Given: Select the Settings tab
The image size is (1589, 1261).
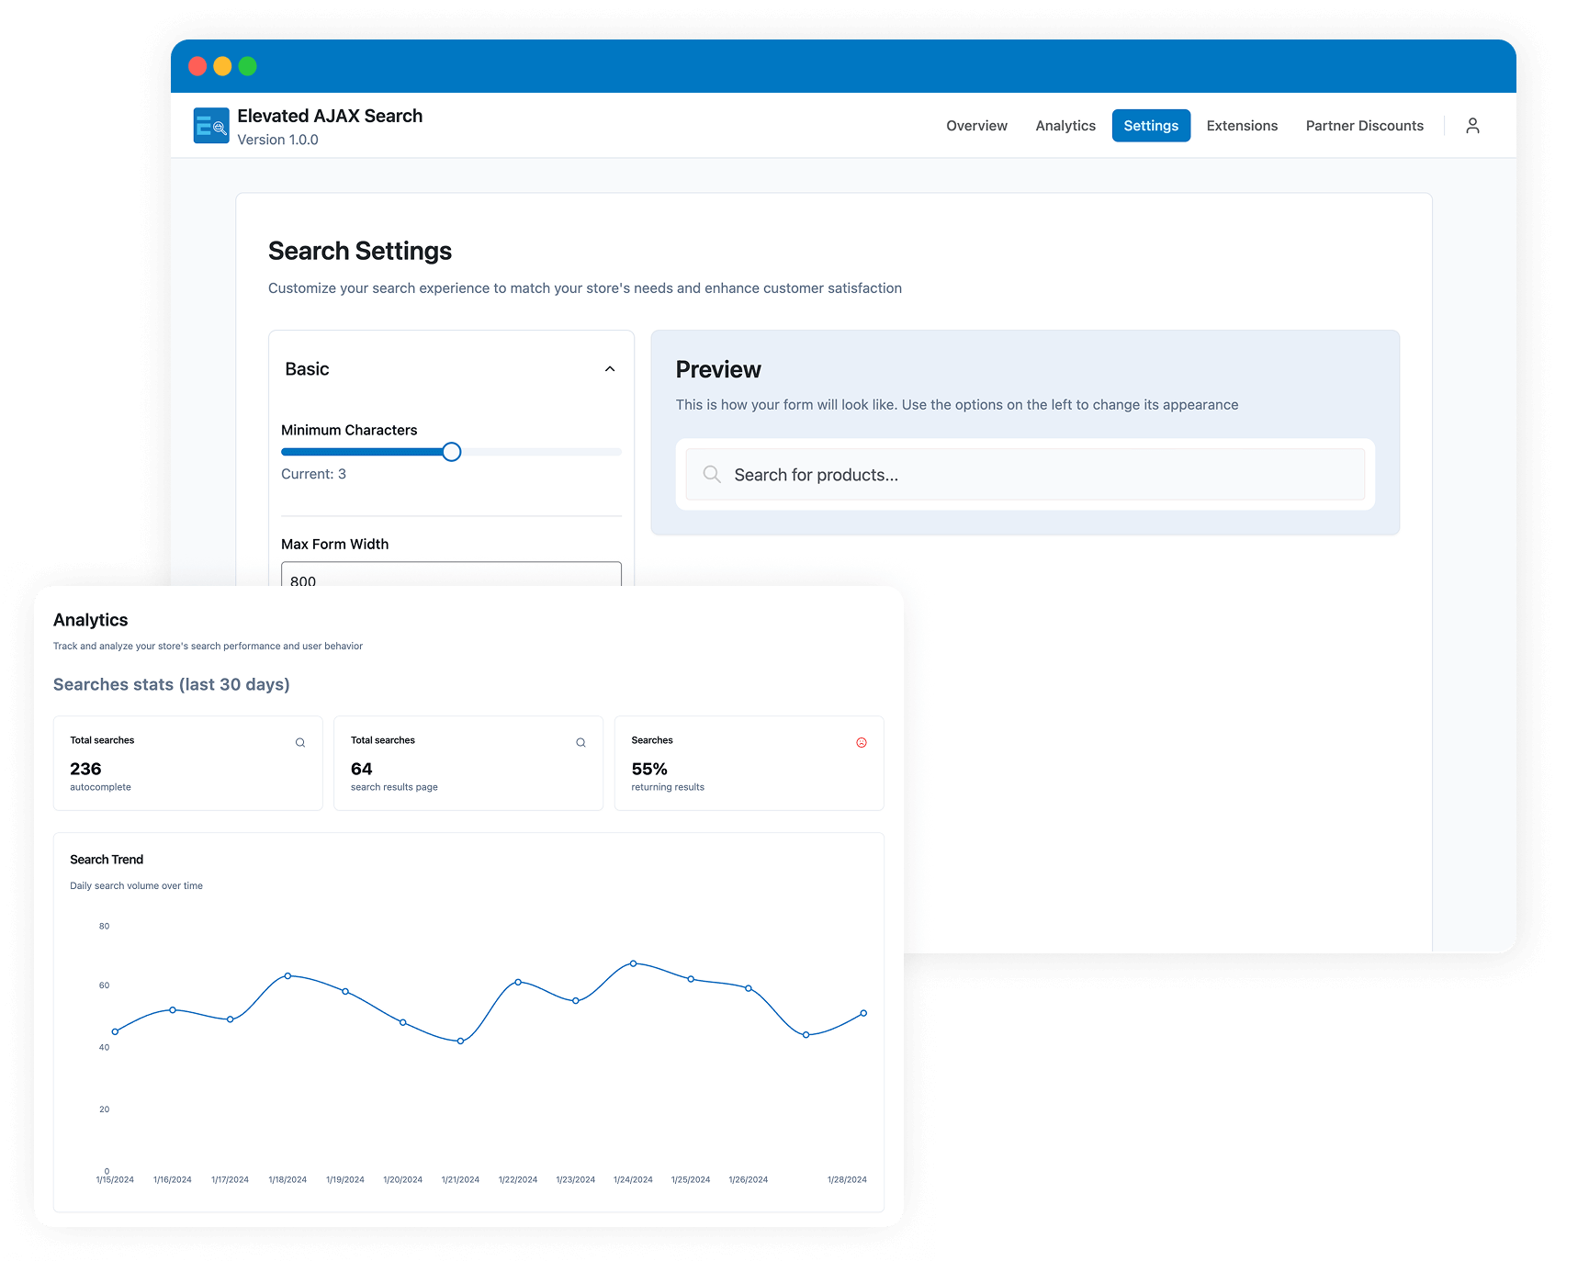Looking at the screenshot, I should click(x=1151, y=126).
